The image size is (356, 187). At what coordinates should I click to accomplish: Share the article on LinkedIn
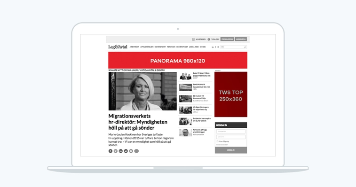point(120,151)
